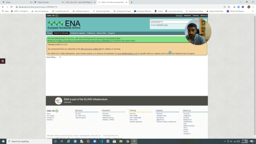This screenshot has width=256, height=144.
Task: Close the ebi.ac.uk ENA tab
Action: [126, 2]
